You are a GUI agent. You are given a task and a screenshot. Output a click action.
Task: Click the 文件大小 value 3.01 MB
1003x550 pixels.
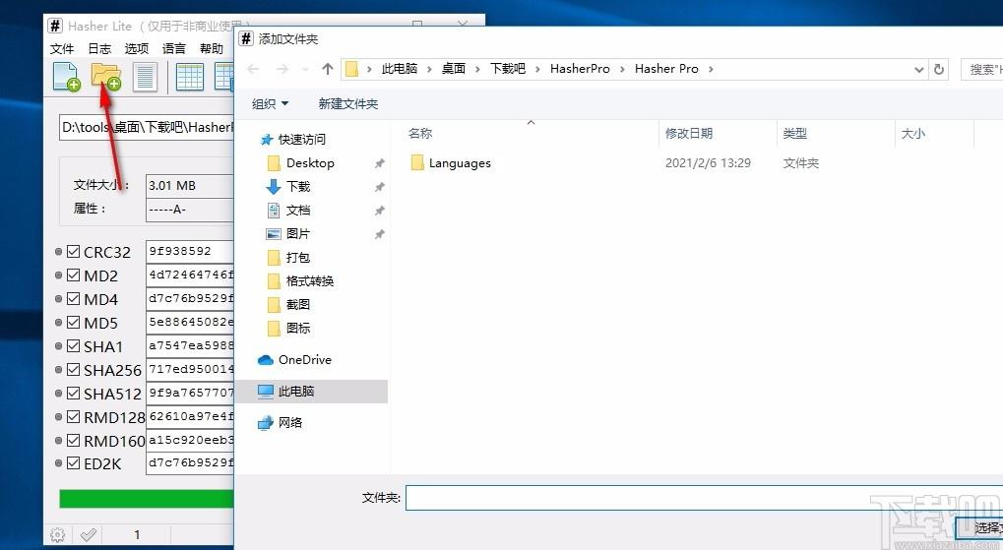190,185
